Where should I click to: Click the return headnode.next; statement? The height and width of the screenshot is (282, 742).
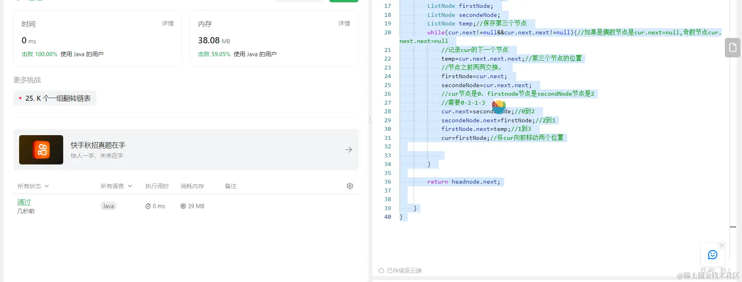463,182
